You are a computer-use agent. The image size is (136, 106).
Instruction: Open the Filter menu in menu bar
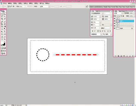[x=31, y=3]
